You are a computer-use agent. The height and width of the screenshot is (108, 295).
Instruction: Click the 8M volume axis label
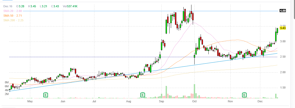7,82
